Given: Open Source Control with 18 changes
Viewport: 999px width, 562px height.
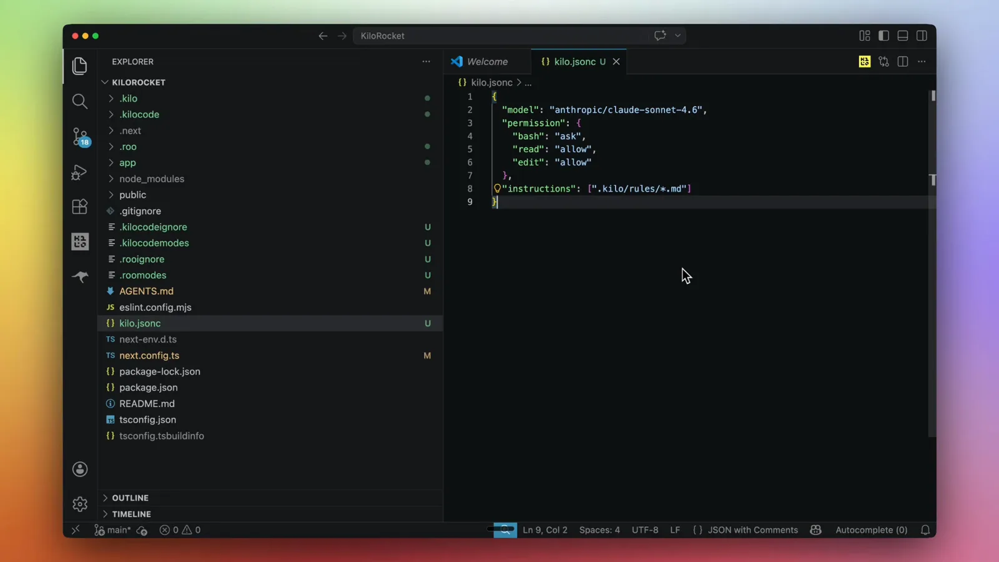Looking at the screenshot, I should tap(80, 137).
